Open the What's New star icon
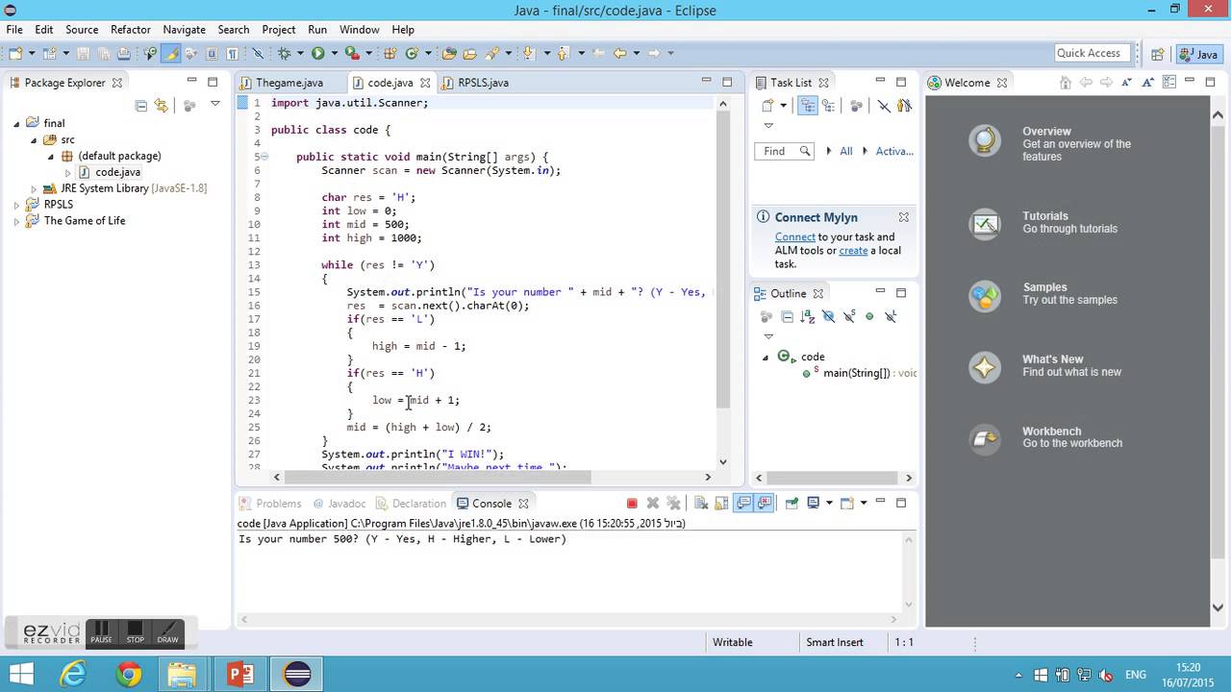 click(x=985, y=367)
